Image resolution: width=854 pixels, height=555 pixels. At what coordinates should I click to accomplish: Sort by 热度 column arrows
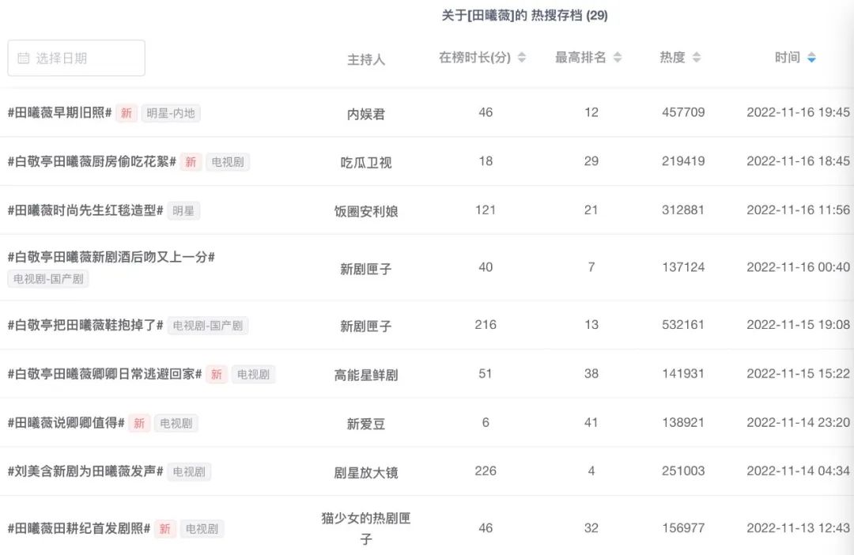pyautogui.click(x=697, y=58)
